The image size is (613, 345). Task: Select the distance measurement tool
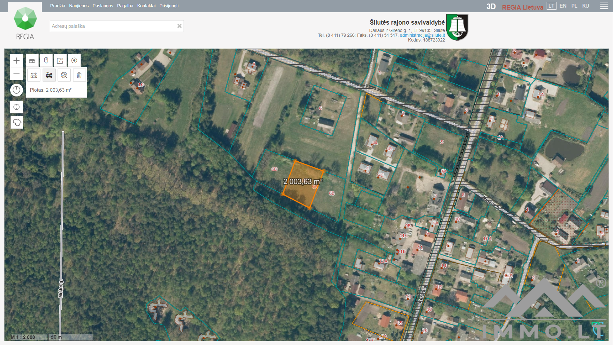point(34,75)
